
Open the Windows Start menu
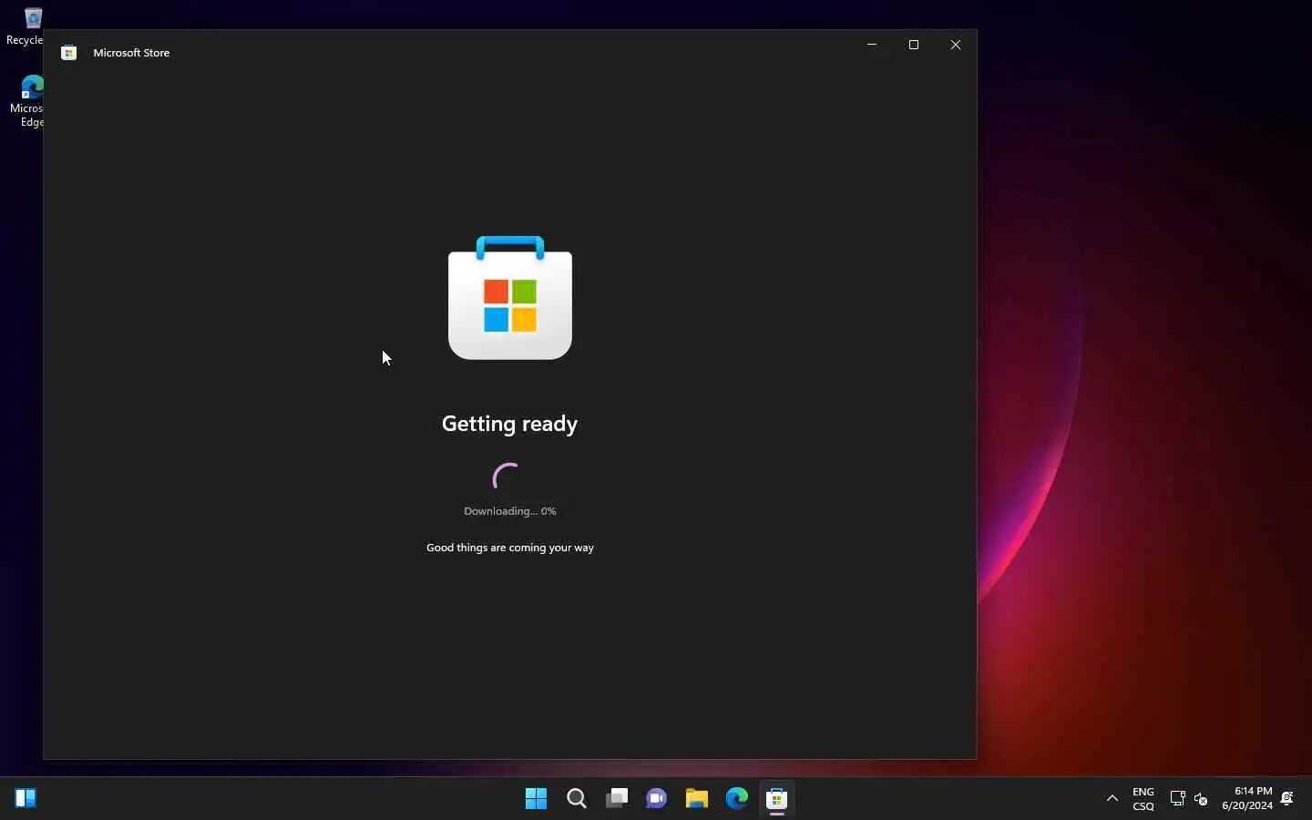pyautogui.click(x=537, y=799)
